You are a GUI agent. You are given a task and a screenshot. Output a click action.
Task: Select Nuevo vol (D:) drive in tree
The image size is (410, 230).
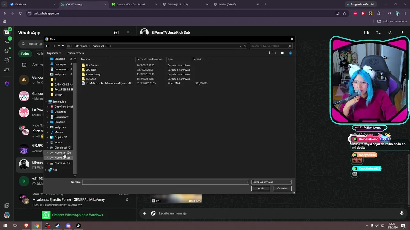click(62, 153)
